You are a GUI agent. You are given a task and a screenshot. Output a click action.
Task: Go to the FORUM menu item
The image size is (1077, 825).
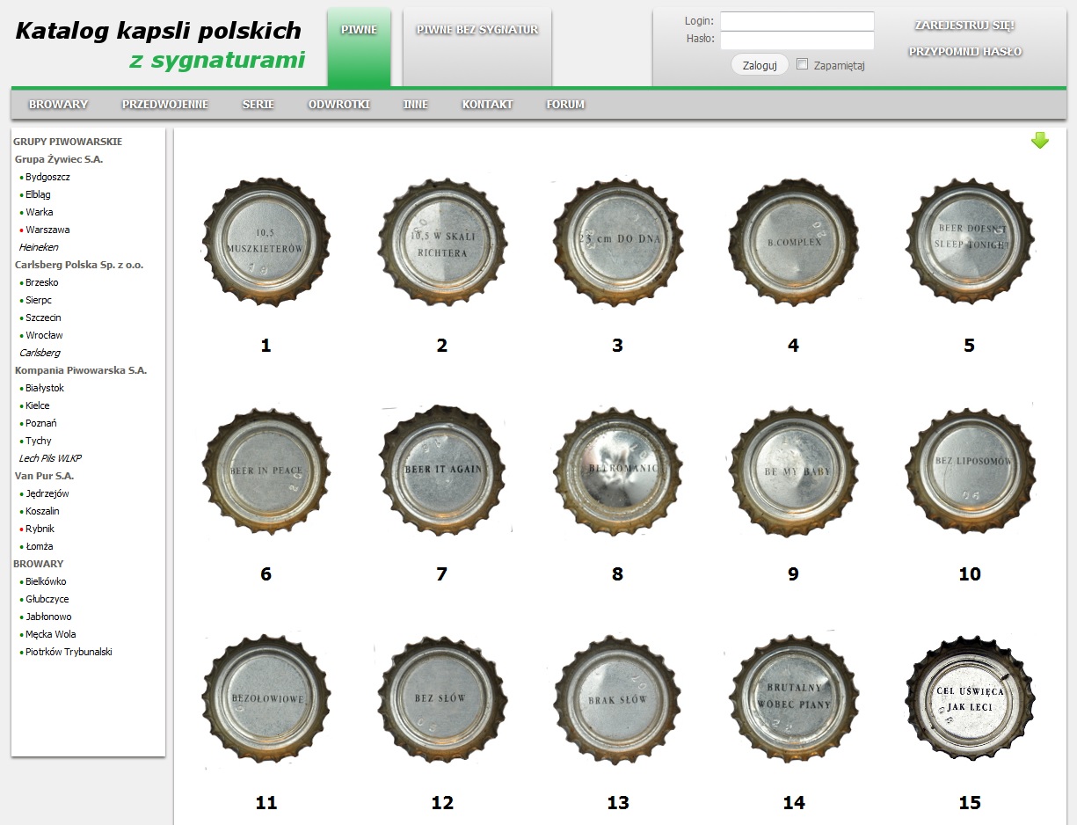(565, 105)
